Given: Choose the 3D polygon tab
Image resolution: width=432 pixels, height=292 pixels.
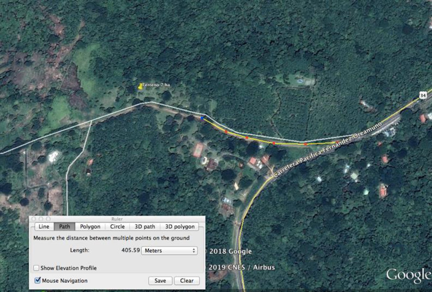Looking at the screenshot, I should 180,226.
